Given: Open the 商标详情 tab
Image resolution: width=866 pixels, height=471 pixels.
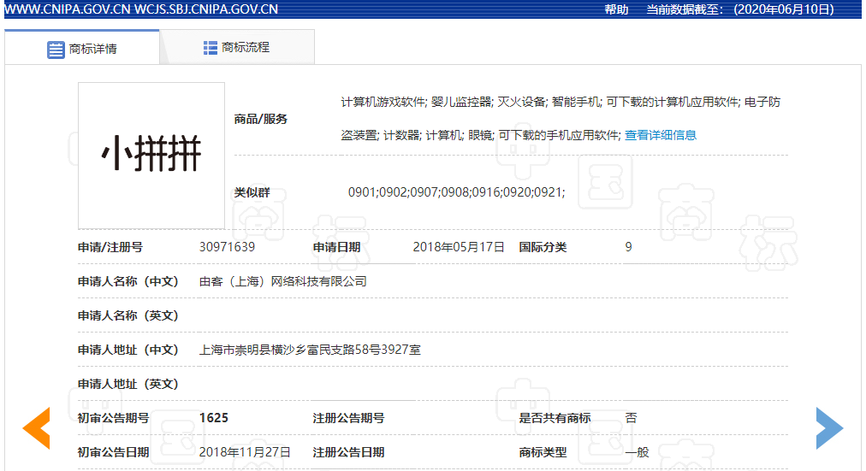Looking at the screenshot, I should 82,49.
